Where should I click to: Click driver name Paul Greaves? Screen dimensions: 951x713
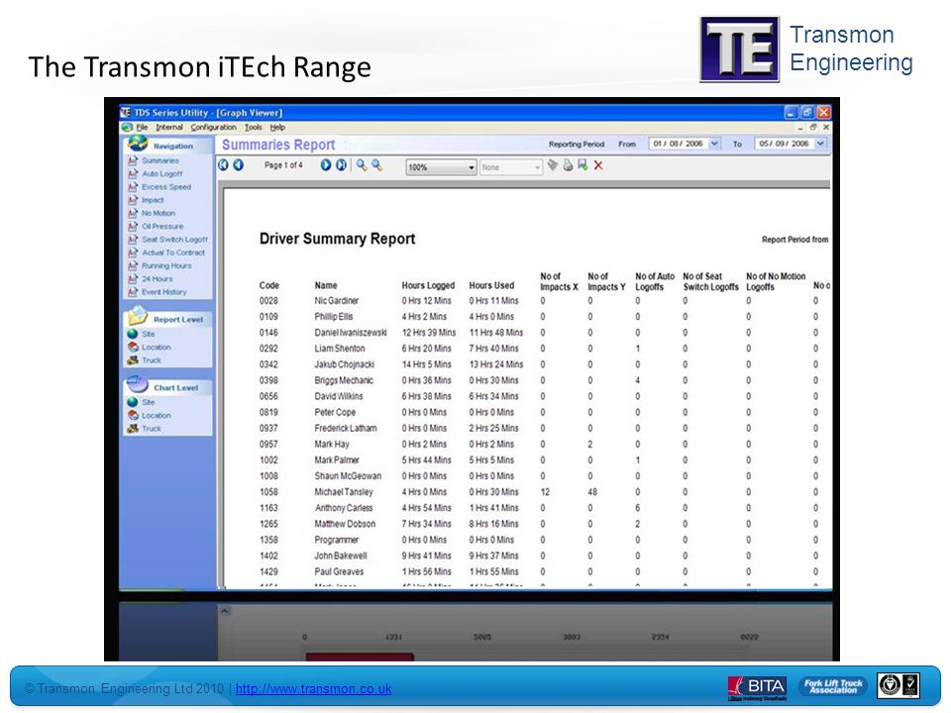click(339, 571)
